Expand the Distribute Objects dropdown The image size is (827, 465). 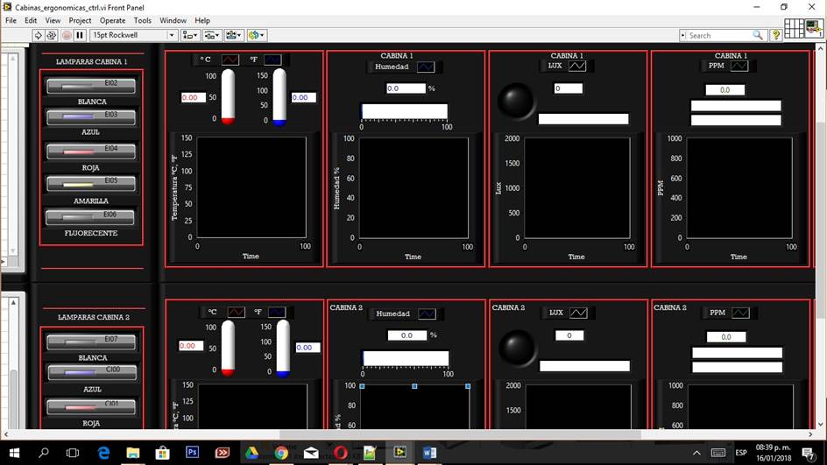click(212, 35)
